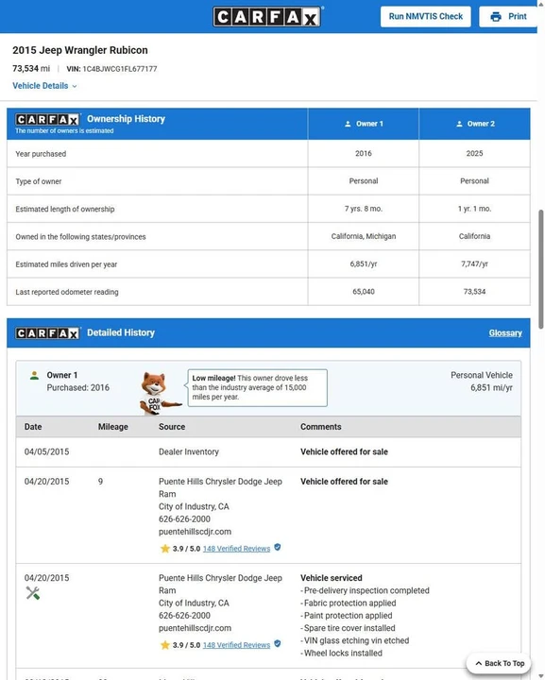Click the 'Personal Vehicle' label in Owner 1 panel
545x680 pixels.
tap(482, 375)
